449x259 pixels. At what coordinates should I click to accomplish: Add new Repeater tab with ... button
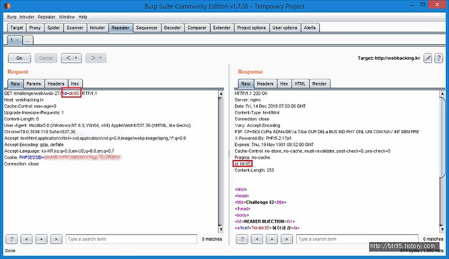point(27,40)
